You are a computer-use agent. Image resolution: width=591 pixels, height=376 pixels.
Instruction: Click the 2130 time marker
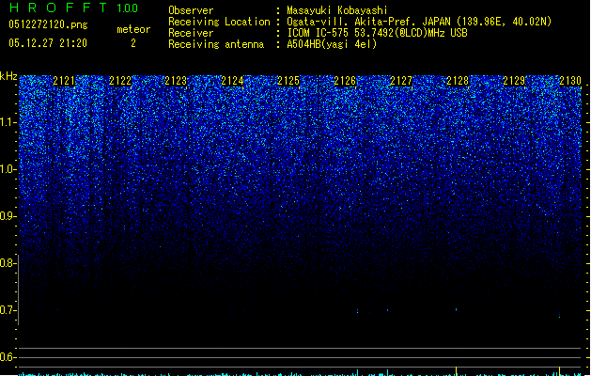(570, 81)
